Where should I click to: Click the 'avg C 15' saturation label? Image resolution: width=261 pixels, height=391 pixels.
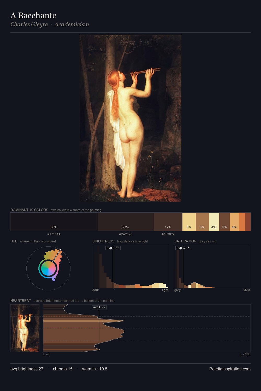click(x=183, y=248)
